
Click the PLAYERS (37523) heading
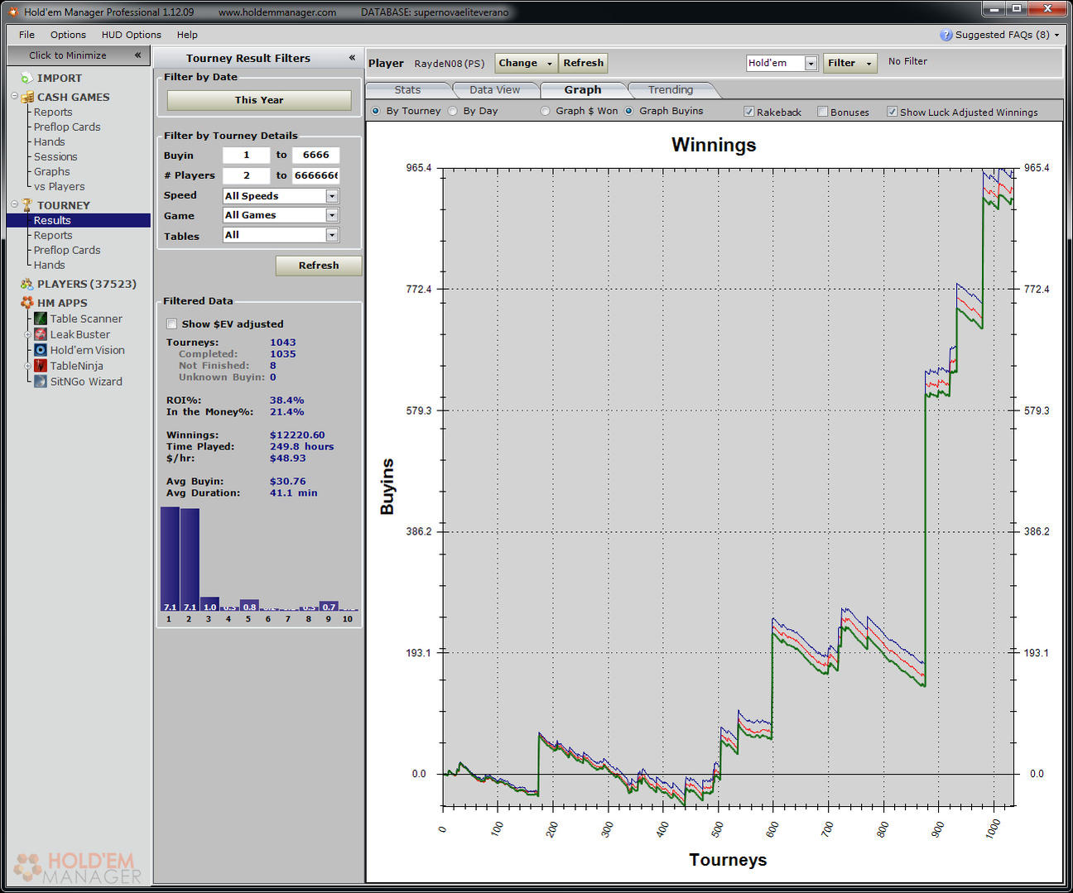click(87, 284)
